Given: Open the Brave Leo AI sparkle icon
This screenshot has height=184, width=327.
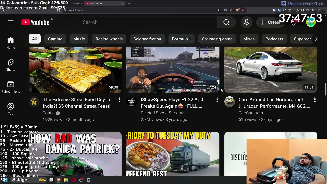Looking at the screenshot, I should (313, 10).
